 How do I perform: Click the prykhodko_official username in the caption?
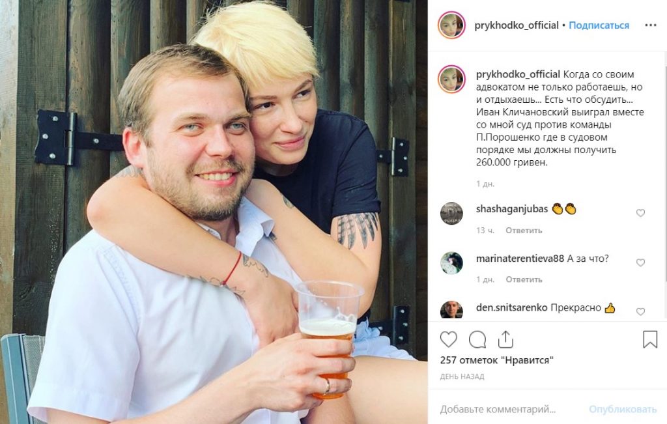pyautogui.click(x=518, y=74)
